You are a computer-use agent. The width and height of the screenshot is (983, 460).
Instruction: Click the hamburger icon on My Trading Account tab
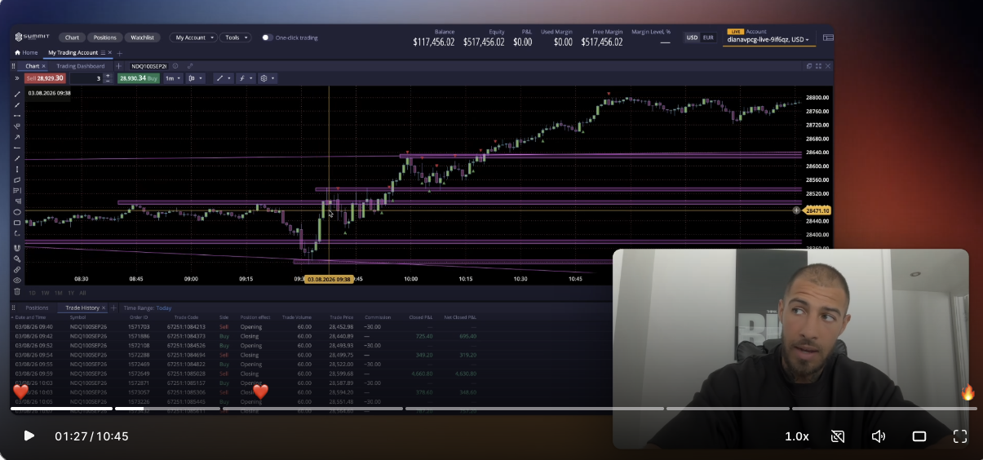click(x=103, y=53)
